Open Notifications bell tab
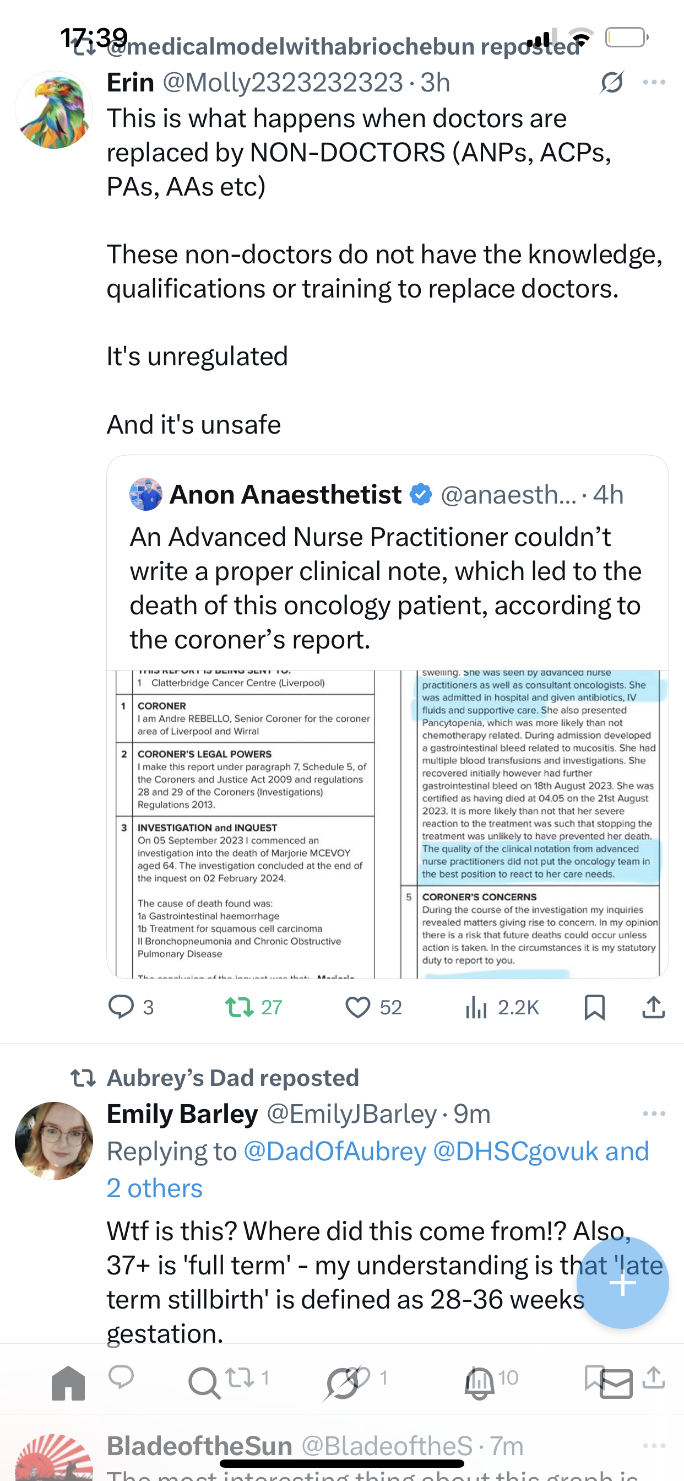684x1481 pixels. [x=479, y=1383]
